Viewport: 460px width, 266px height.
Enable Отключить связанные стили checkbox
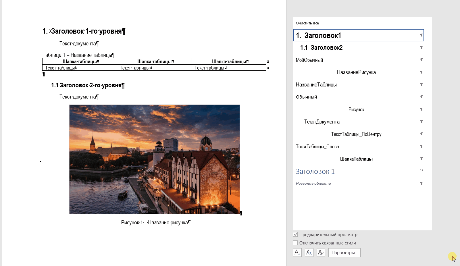(295, 243)
